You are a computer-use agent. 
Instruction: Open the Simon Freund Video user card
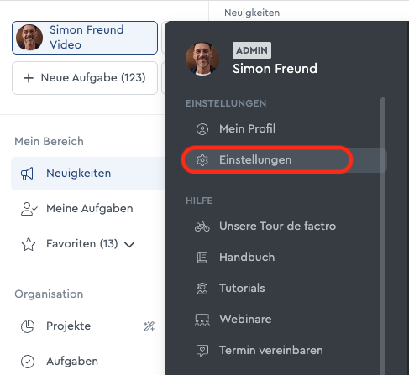point(85,38)
